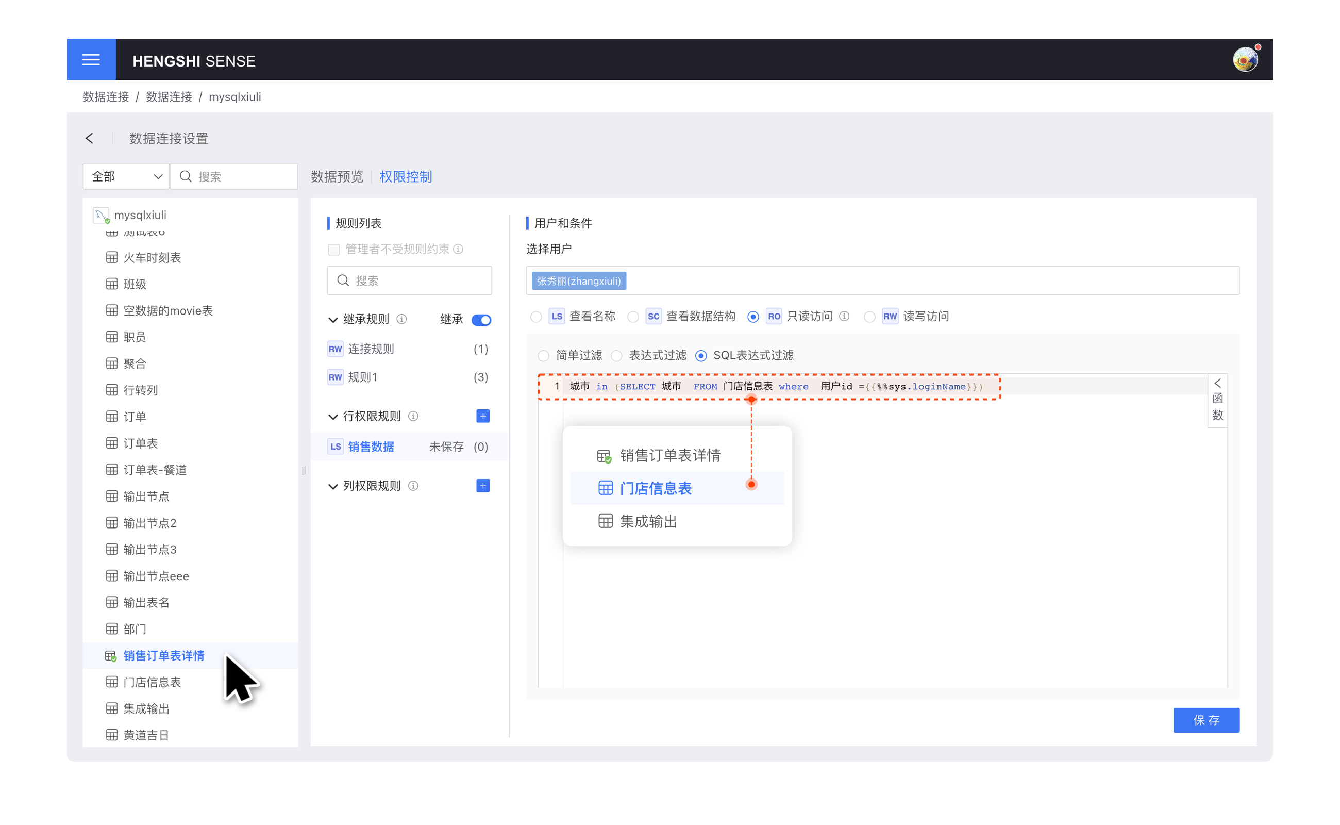Screen dimensions: 1340x825
Task: Click table icon of 销售订单表详情 in popup
Action: tap(604, 456)
